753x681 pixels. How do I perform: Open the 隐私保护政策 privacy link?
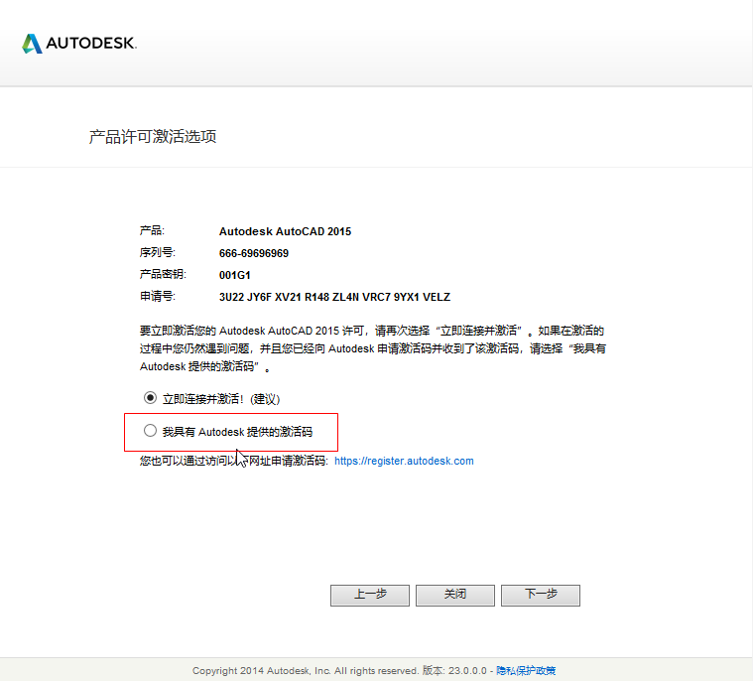(526, 670)
